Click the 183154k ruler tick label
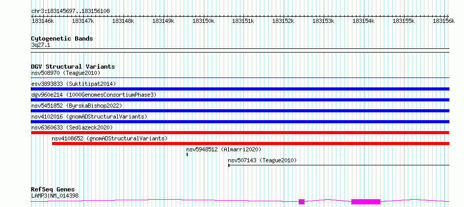 [x=364, y=21]
